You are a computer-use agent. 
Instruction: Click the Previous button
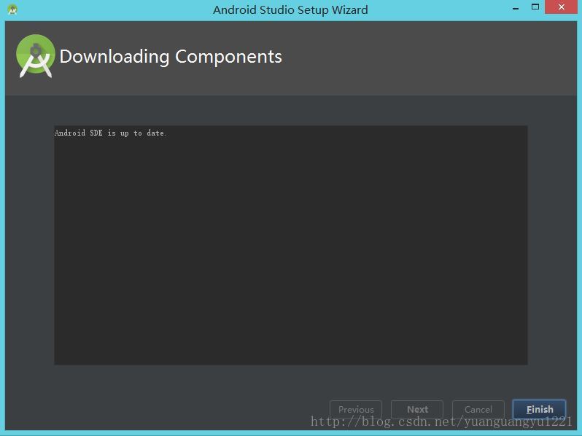[356, 409]
